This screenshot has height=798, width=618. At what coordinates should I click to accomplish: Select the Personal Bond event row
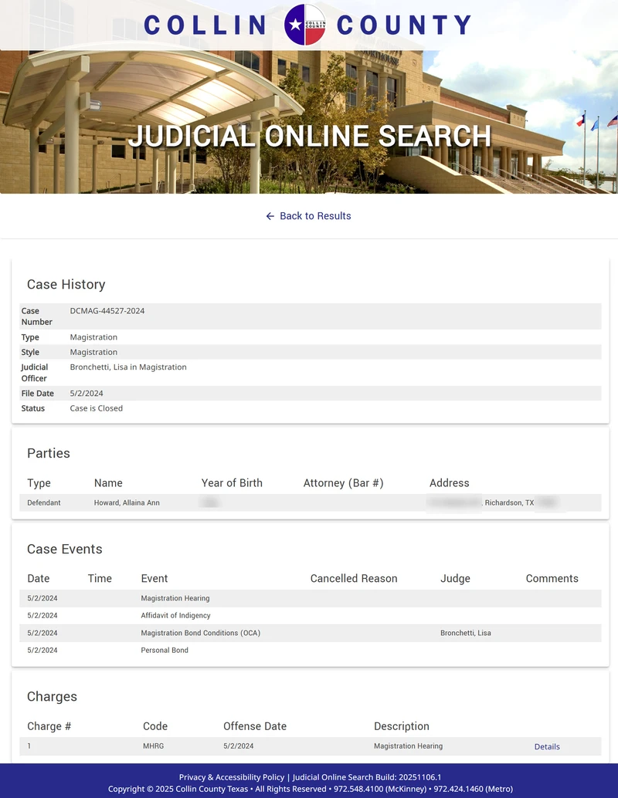(x=164, y=650)
